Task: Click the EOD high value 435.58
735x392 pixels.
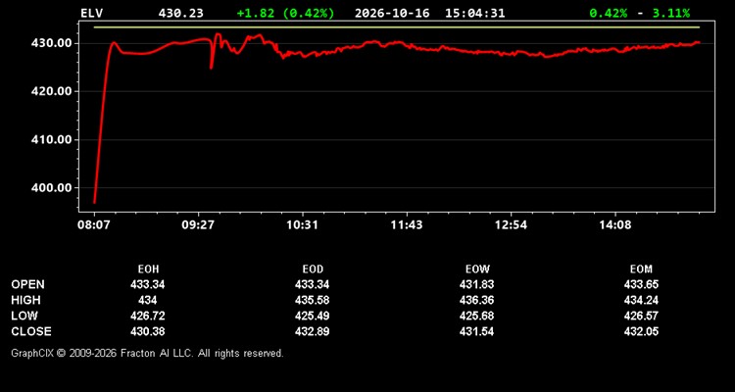Action: [x=313, y=300]
